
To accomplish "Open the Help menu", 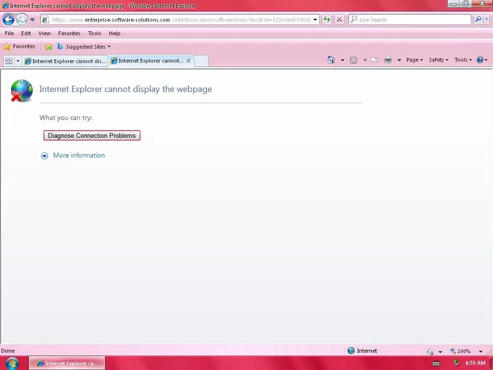I will click(x=115, y=33).
